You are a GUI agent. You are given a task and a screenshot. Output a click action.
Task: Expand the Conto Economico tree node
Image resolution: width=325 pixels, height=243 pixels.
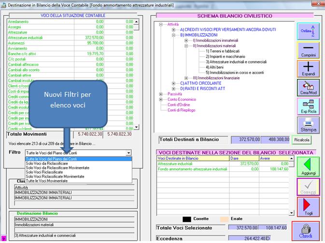[161, 100]
